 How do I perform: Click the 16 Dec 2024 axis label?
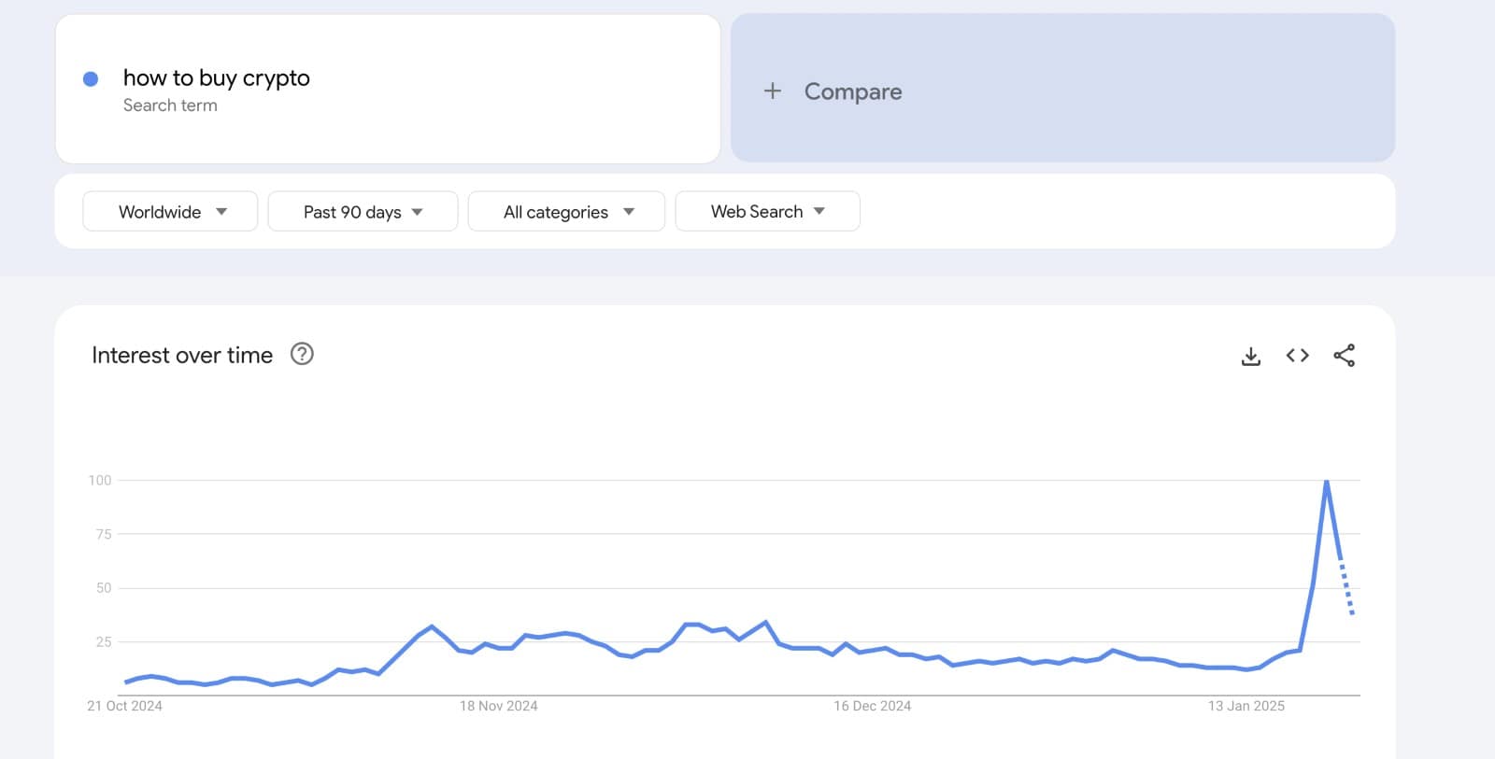pos(872,706)
